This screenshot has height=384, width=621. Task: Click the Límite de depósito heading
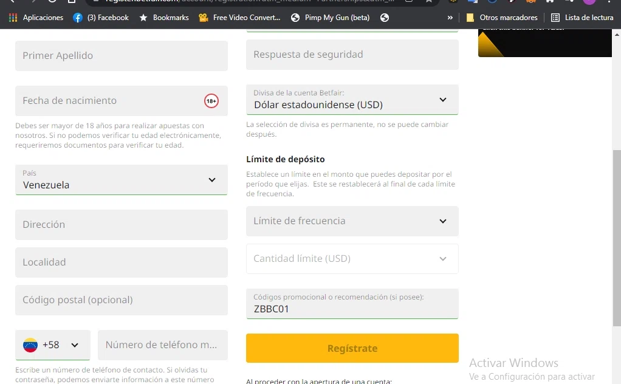(286, 159)
